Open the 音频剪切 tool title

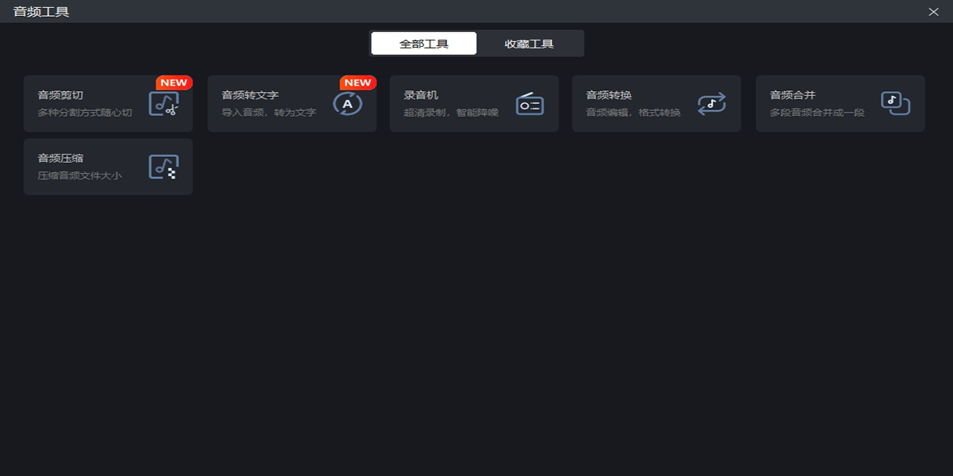pos(60,95)
